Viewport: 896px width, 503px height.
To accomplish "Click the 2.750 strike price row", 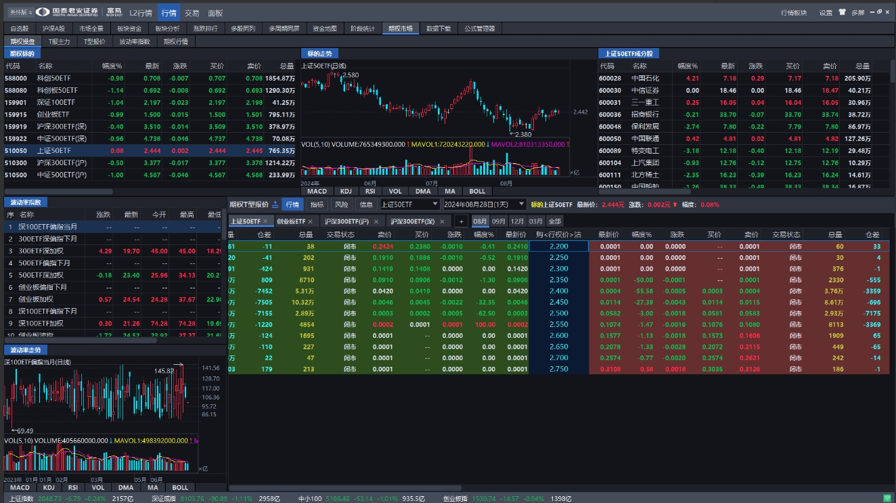I will pos(559,369).
